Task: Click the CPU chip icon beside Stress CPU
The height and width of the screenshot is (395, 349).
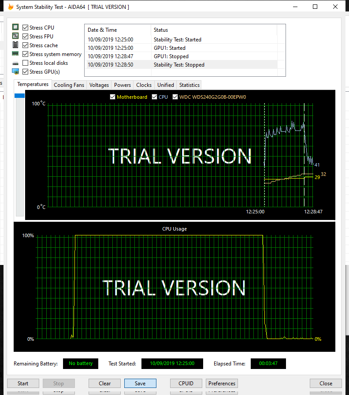Action: (x=15, y=27)
